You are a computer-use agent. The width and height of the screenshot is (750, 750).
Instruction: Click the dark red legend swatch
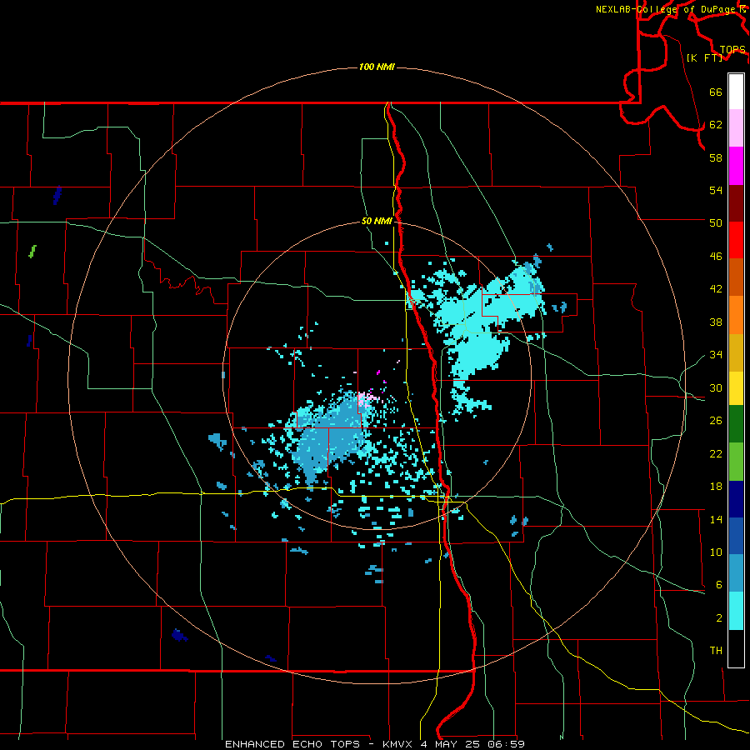point(736,203)
